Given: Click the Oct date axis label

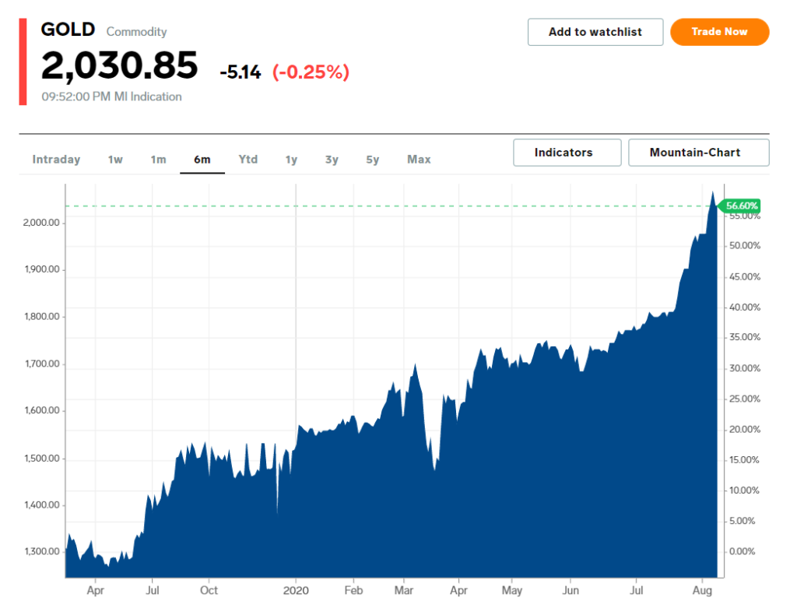Looking at the screenshot, I should click(209, 591).
